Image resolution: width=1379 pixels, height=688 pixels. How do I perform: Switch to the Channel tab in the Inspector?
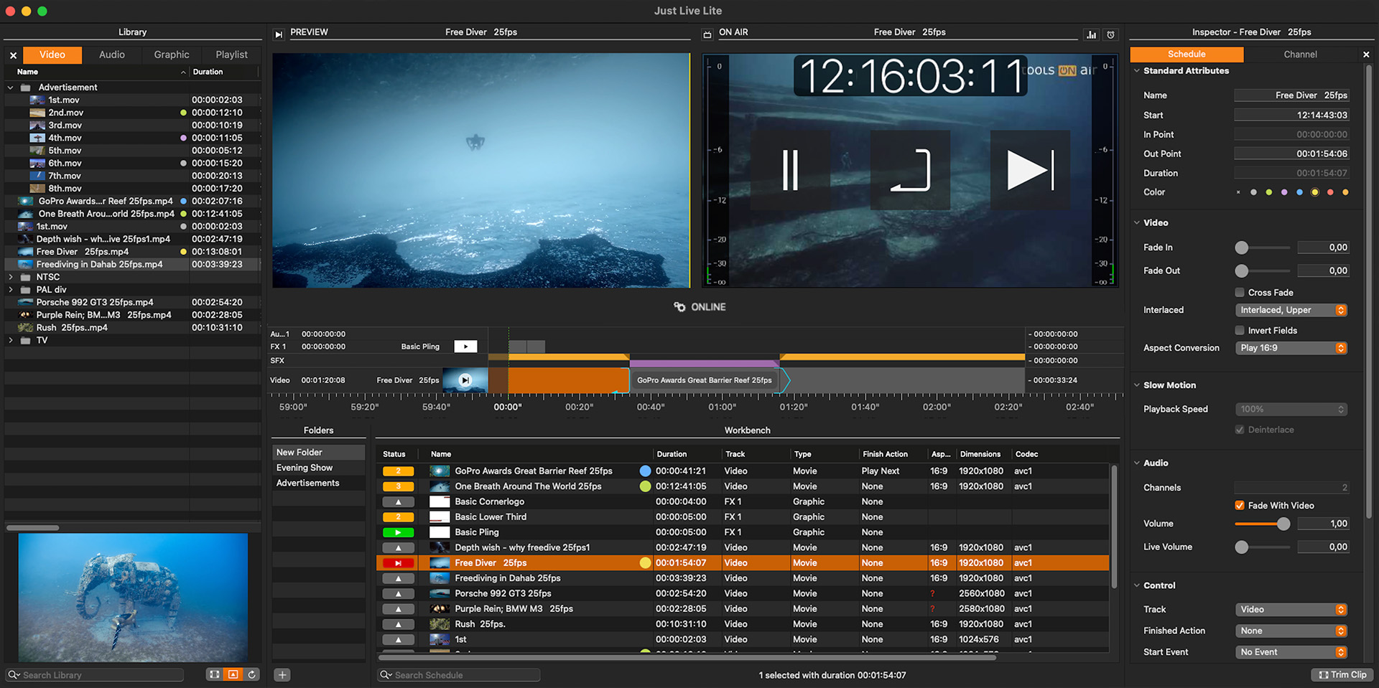(x=1300, y=54)
